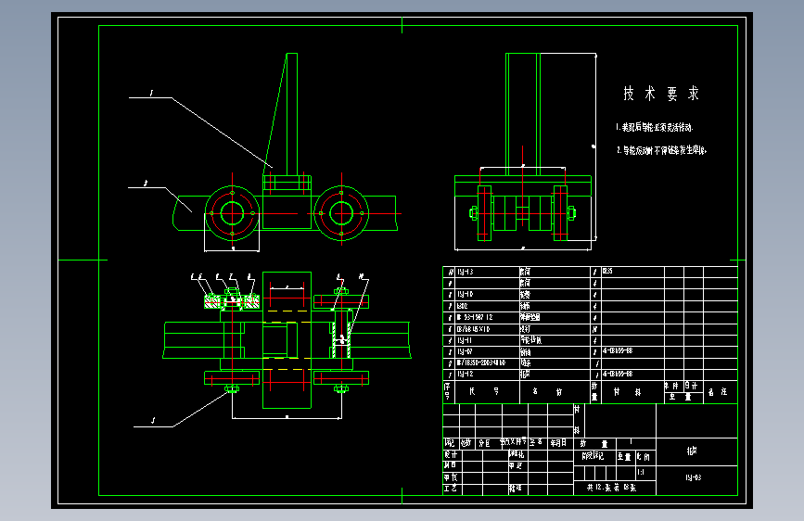Click the 审核 label in title block
This screenshot has height=521, width=804.
pos(450,477)
